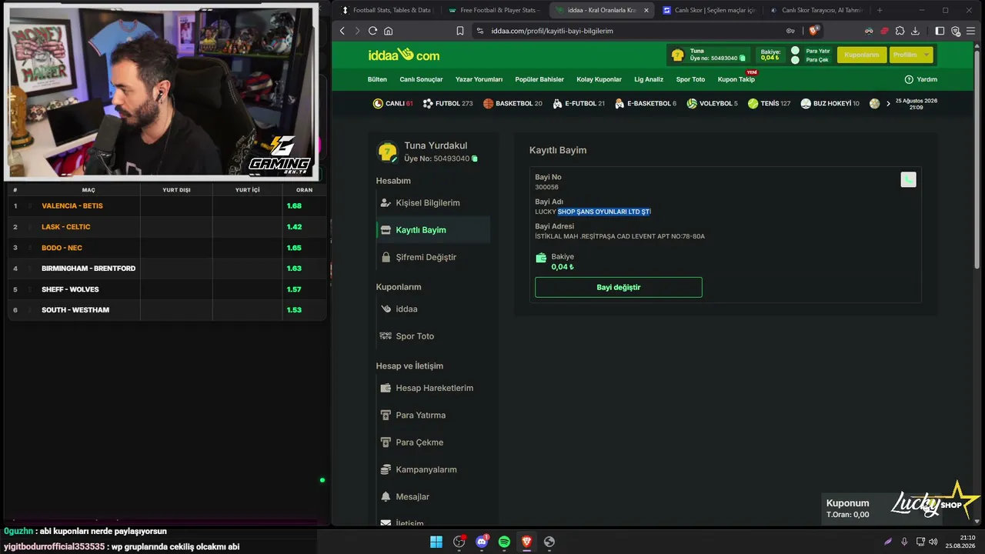Screen dimensions: 985x554
Task: Open the browser home page icon
Action: (388, 31)
